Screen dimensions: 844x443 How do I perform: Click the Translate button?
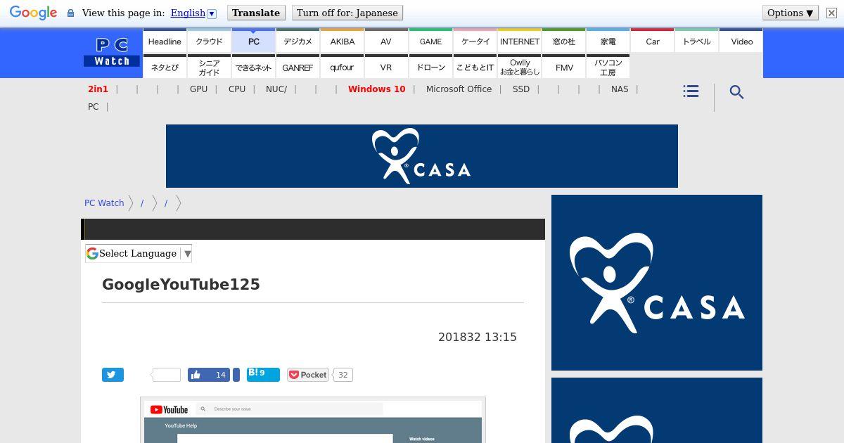[256, 13]
